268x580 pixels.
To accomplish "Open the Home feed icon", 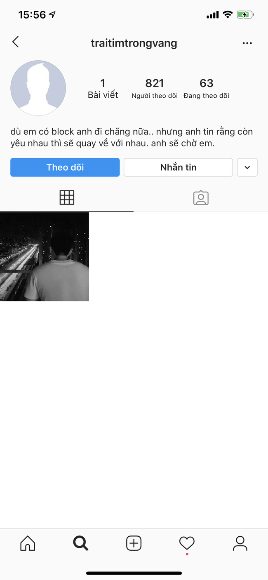I will tap(28, 543).
